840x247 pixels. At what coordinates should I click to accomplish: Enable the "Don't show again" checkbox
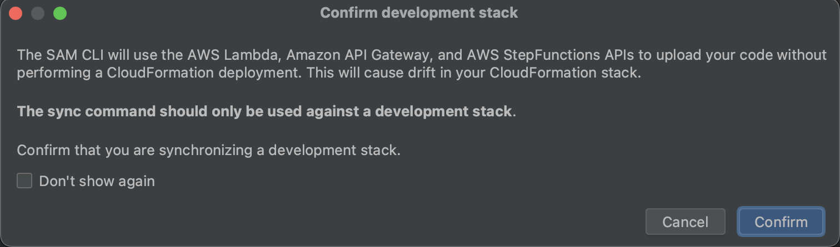[24, 181]
